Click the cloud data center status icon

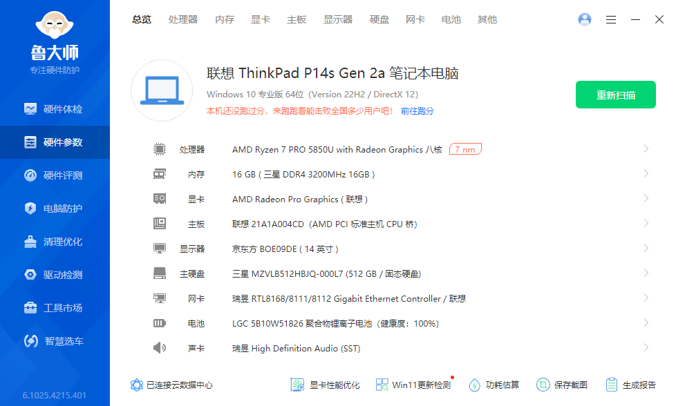(137, 385)
